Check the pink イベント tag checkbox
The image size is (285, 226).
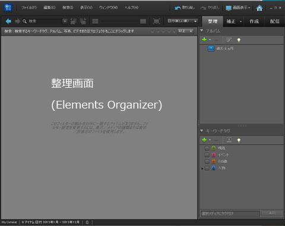click(207, 155)
